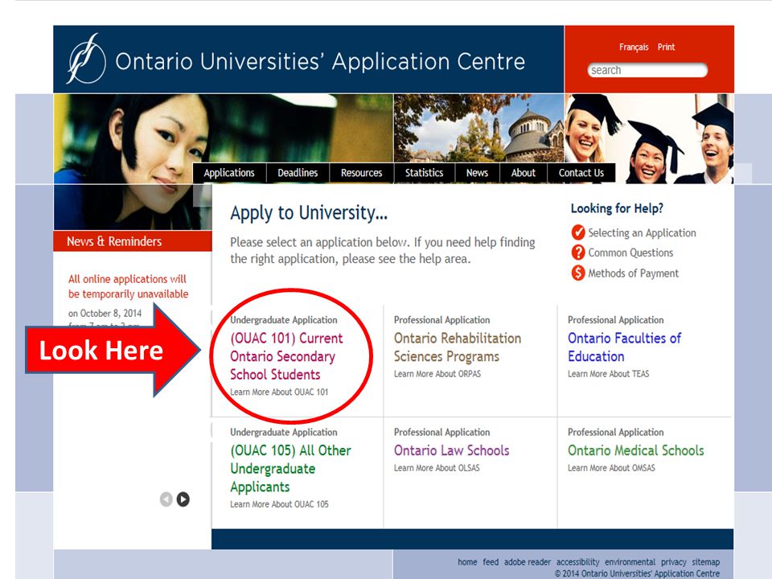Click the dollar sign icon beside Methods of Payment
This screenshot has height=579, width=772.
pos(578,273)
